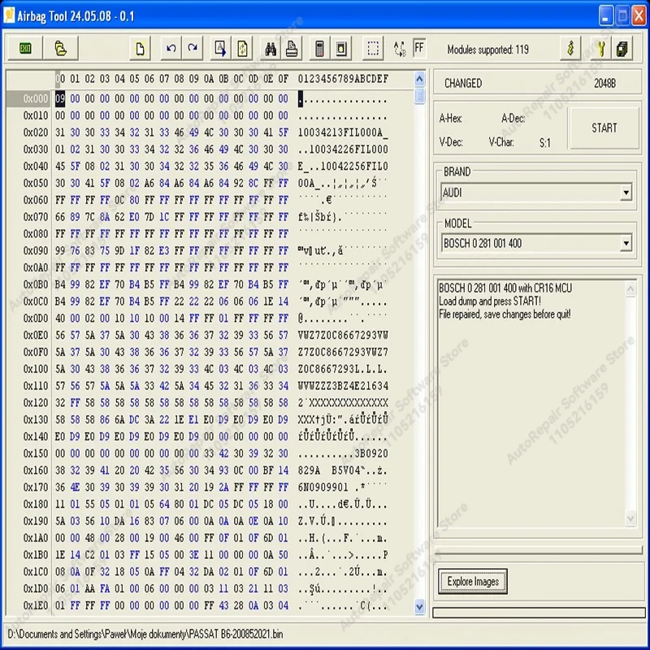
Task: Redo the last hex edit
Action: pyautogui.click(x=193, y=49)
